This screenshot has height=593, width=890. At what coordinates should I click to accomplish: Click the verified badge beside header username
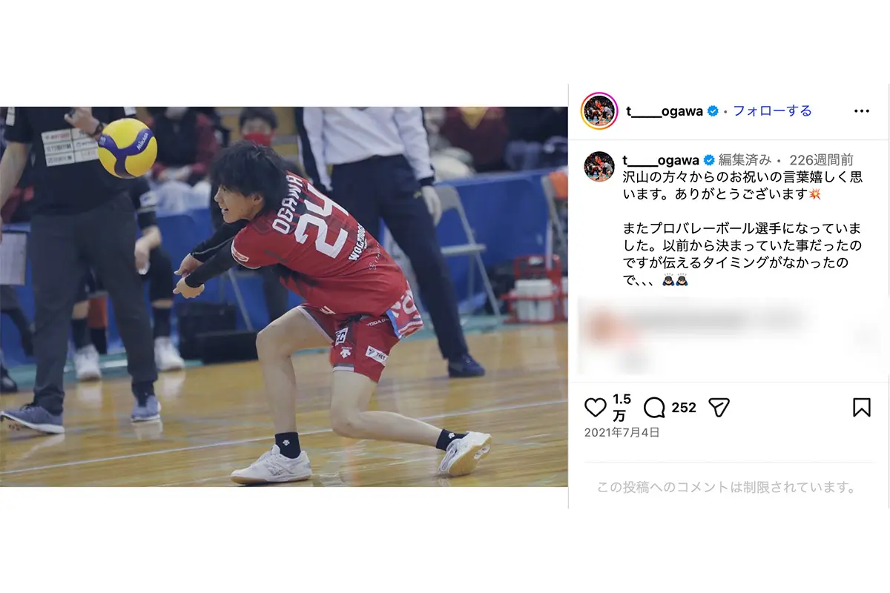713,111
